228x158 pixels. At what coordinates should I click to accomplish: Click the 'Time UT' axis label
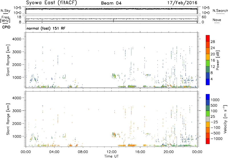point(111,156)
